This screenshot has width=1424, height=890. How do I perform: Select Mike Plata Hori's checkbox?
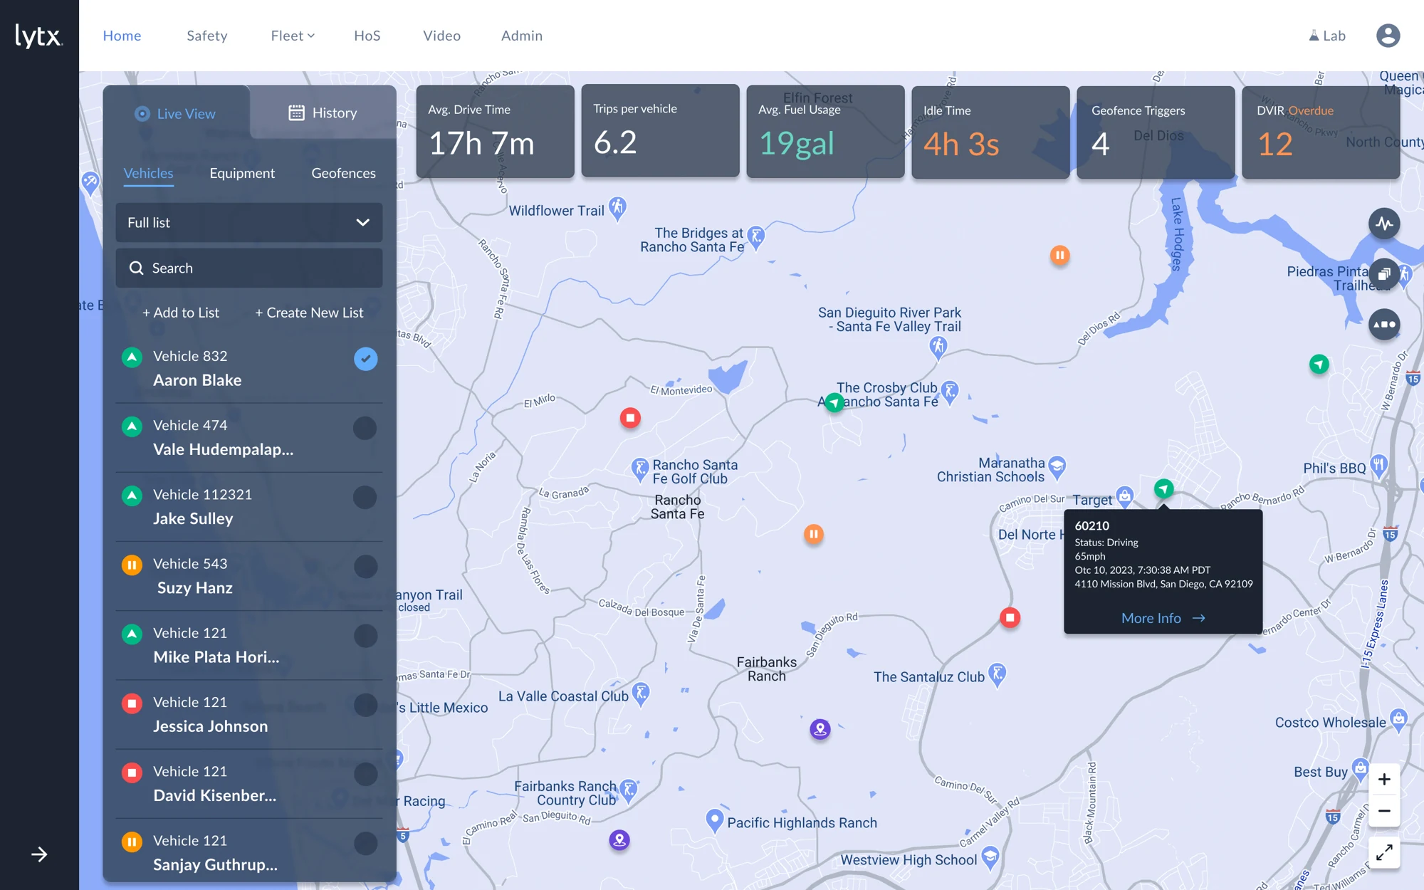(x=365, y=636)
